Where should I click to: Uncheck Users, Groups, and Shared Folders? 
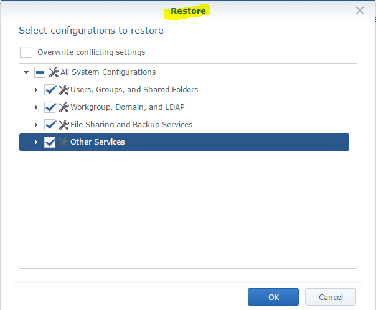point(50,90)
